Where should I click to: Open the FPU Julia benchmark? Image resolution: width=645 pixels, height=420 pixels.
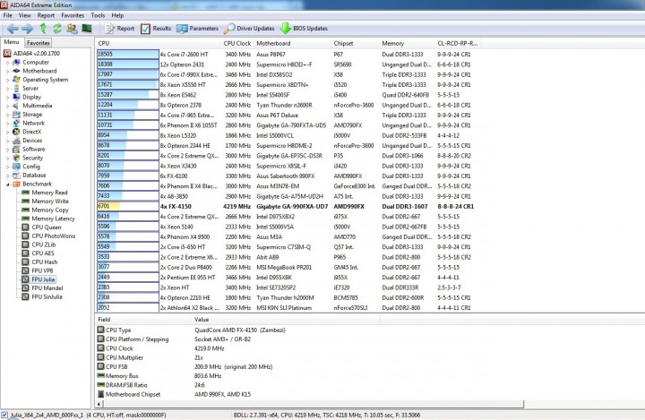coord(39,279)
